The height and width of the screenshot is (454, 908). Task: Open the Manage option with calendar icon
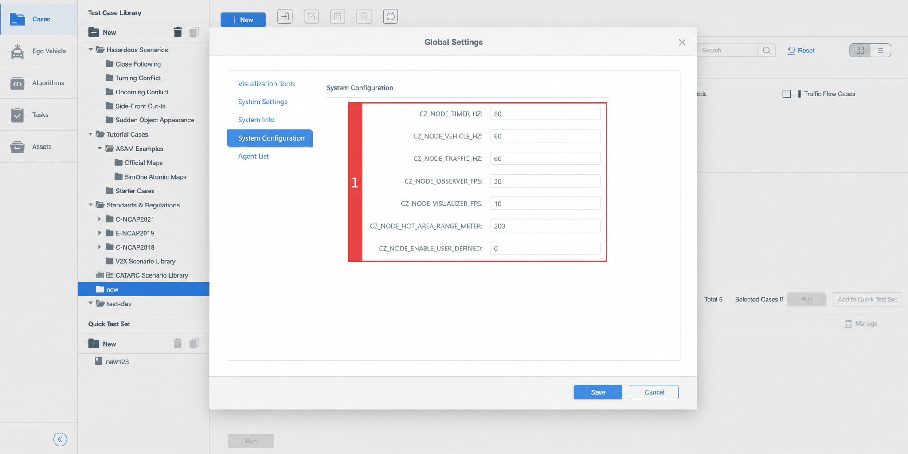tap(861, 324)
